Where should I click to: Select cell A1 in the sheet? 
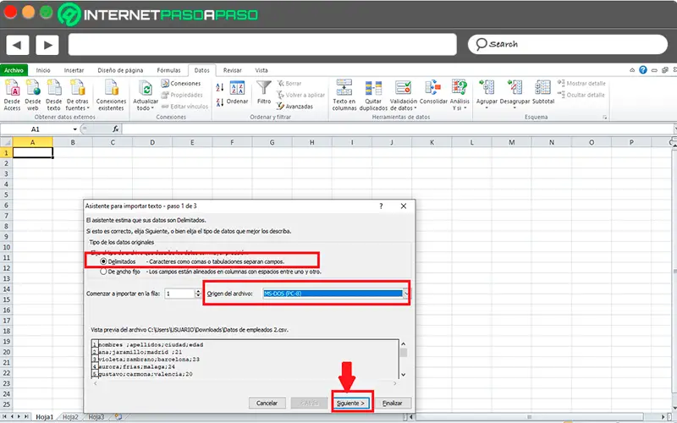coord(33,152)
